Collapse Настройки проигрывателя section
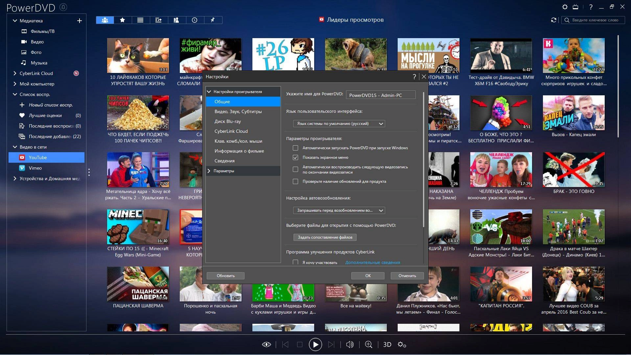Image resolution: width=631 pixels, height=355 pixels. click(x=209, y=92)
